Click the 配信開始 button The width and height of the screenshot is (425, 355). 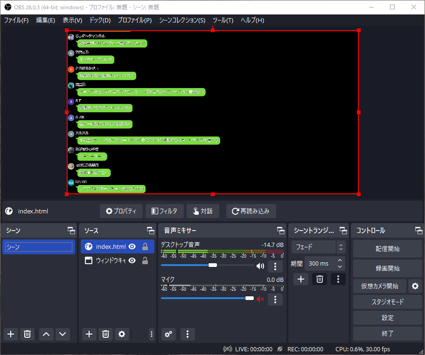387,249
